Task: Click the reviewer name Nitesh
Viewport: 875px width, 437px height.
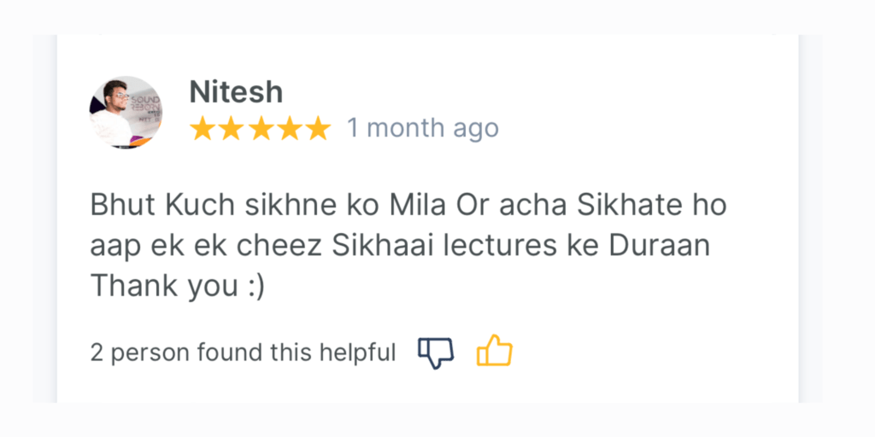Action: click(236, 92)
